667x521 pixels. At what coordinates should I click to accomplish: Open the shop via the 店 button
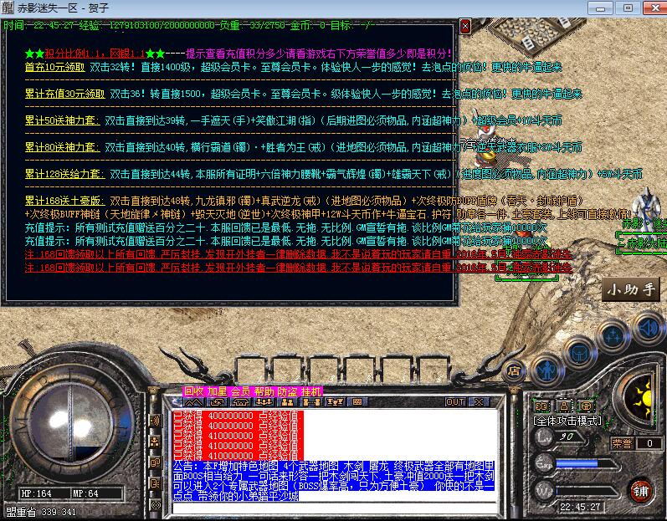tap(514, 369)
